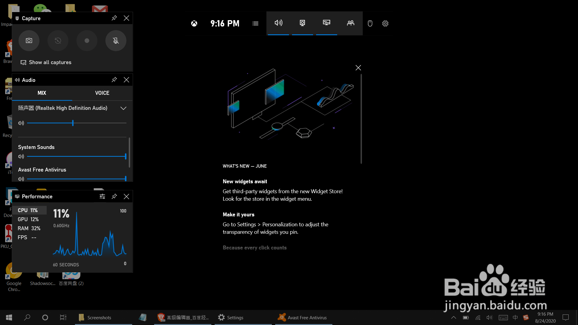This screenshot has height=325, width=578.
Task: Open the Sogou input tray icon
Action: pyautogui.click(x=526, y=317)
